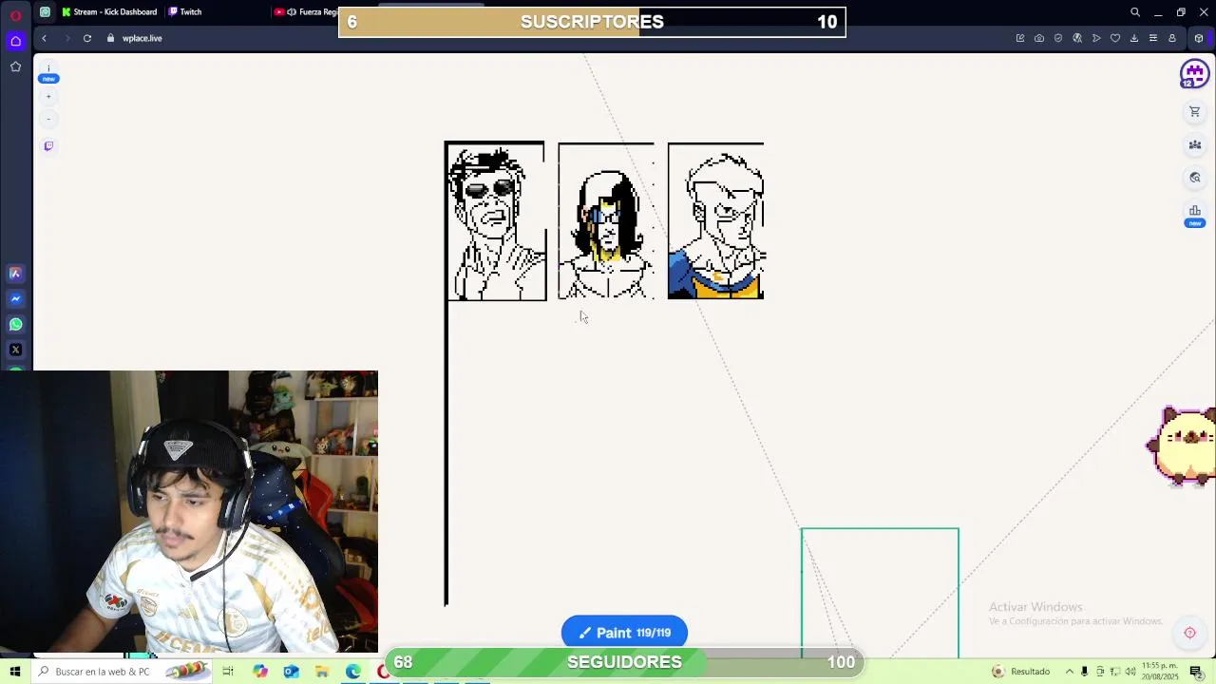The image size is (1216, 684).
Task: Open WhatsApp in the Opera sidebar
Action: pos(15,324)
